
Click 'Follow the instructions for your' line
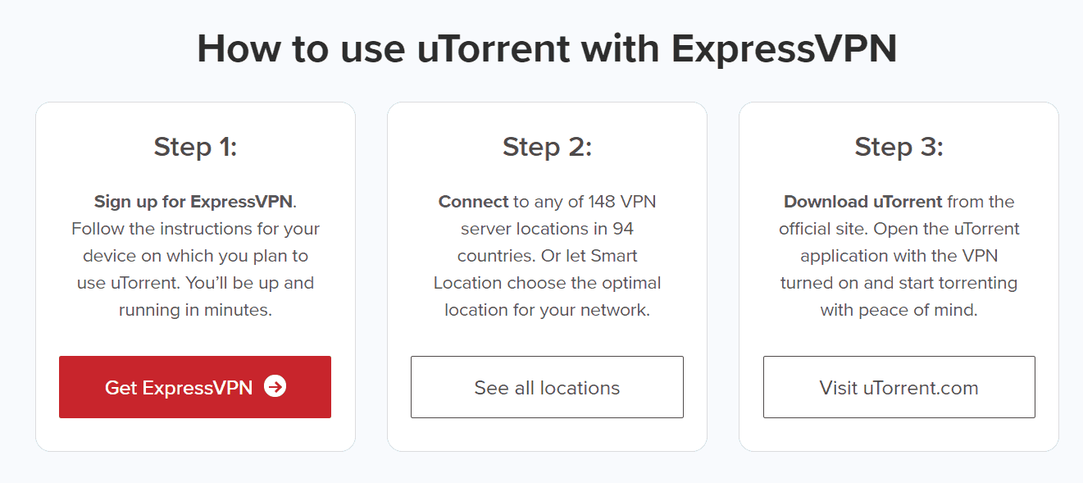(x=195, y=229)
